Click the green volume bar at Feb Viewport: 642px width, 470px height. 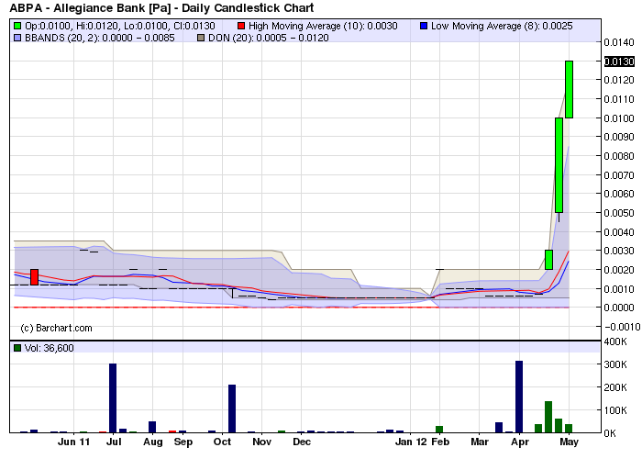coord(439,430)
